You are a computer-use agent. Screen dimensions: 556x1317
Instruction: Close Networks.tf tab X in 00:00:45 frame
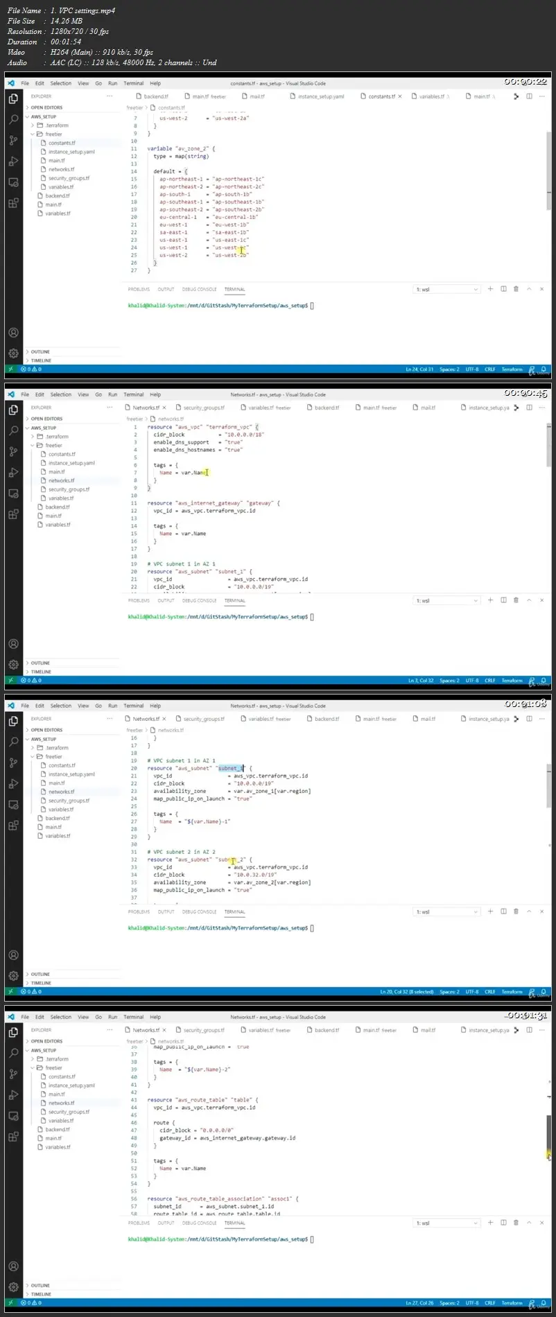pos(164,408)
